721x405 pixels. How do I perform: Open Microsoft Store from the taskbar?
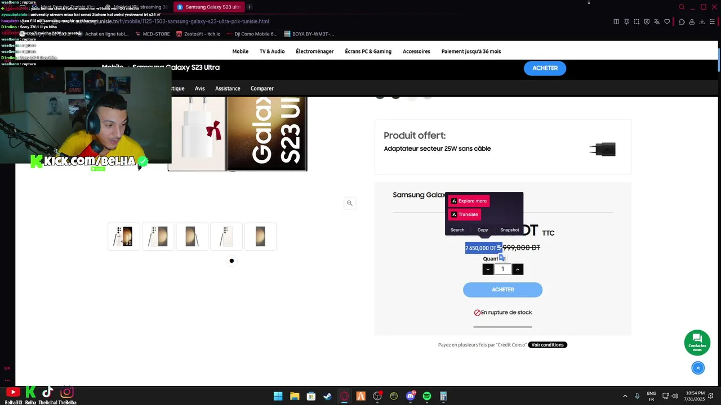pyautogui.click(x=311, y=396)
